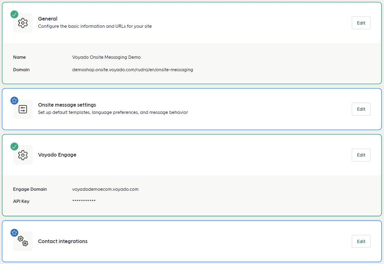Click the Name field label
Image resolution: width=384 pixels, height=264 pixels.
tap(19, 57)
